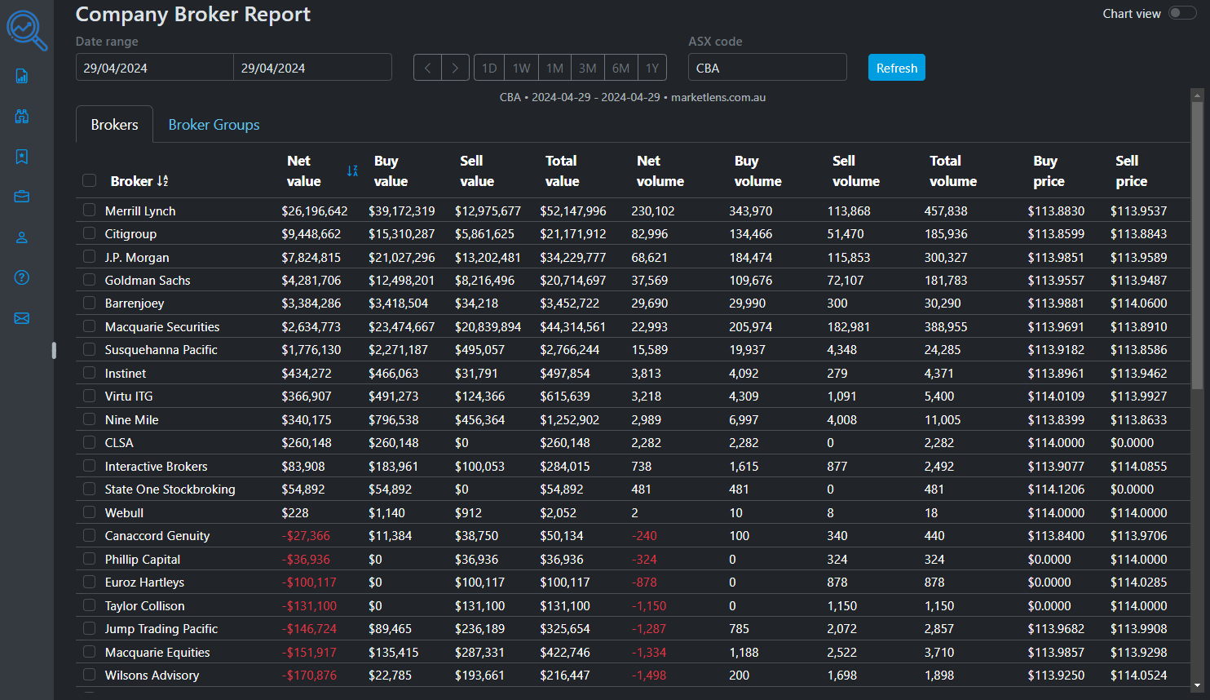The height and width of the screenshot is (700, 1210).
Task: Open the help question mark icon
Action: pyautogui.click(x=22, y=277)
